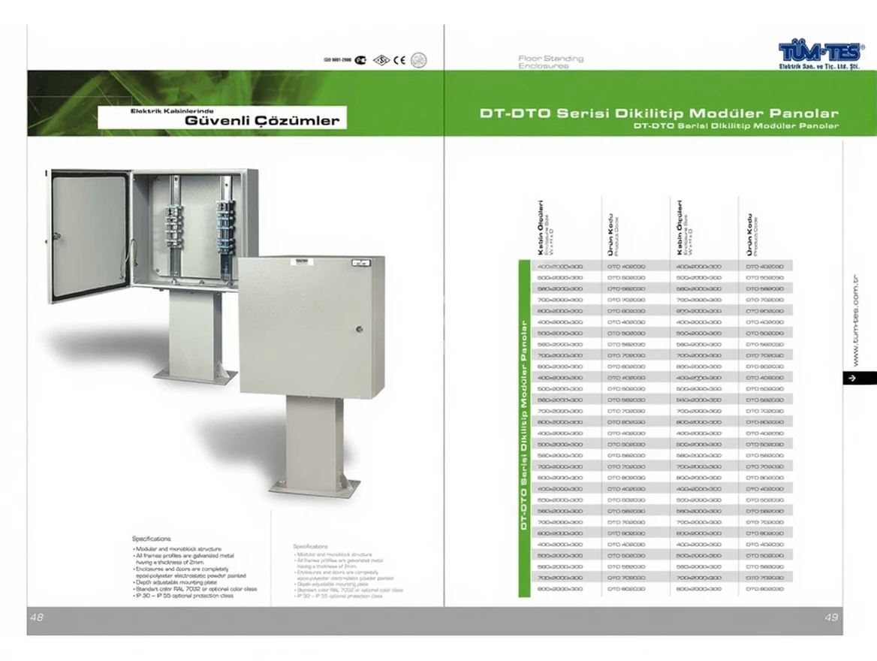Click the CE certification mark
The image size is (877, 661).
click(399, 60)
